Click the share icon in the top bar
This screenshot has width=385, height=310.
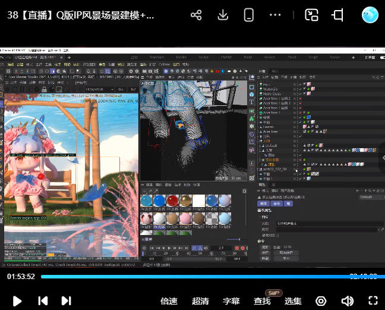(x=197, y=15)
